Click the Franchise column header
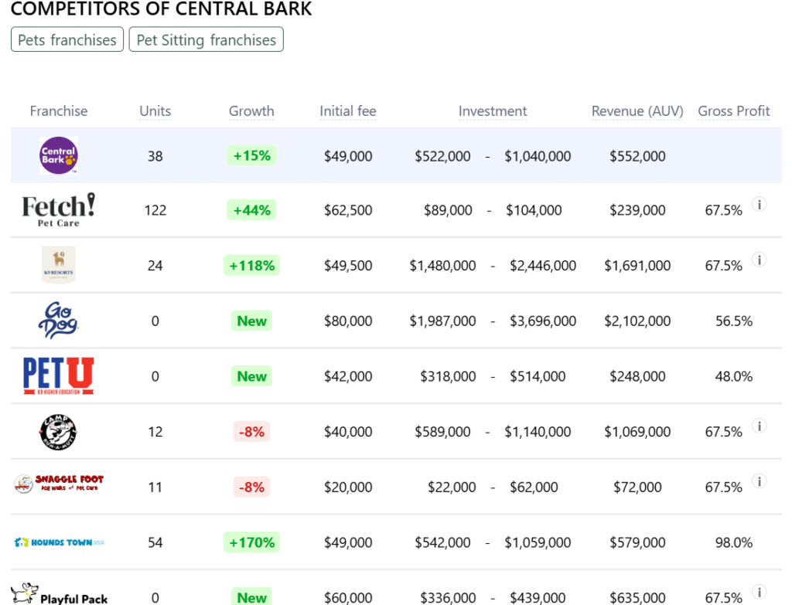The width and height of the screenshot is (792, 605). 59,111
